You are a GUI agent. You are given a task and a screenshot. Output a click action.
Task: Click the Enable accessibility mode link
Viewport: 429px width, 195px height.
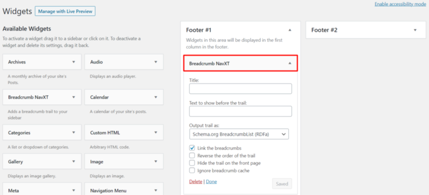pyautogui.click(x=400, y=4)
